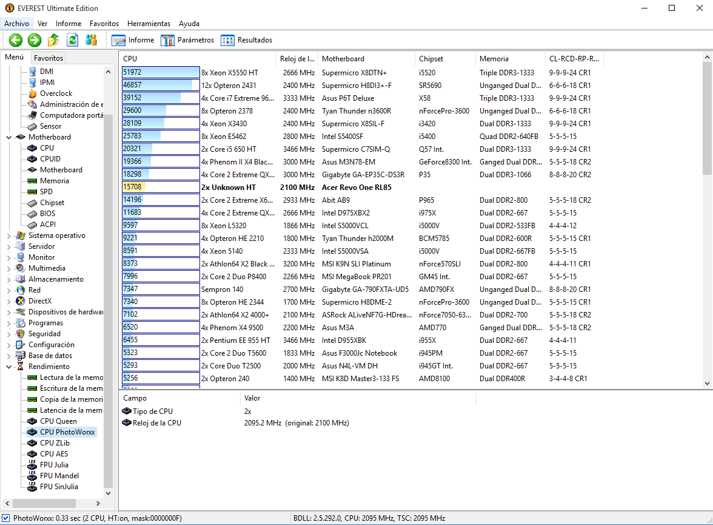The width and height of the screenshot is (713, 525).
Task: Select the Base de datos icon item
Action: 21,356
